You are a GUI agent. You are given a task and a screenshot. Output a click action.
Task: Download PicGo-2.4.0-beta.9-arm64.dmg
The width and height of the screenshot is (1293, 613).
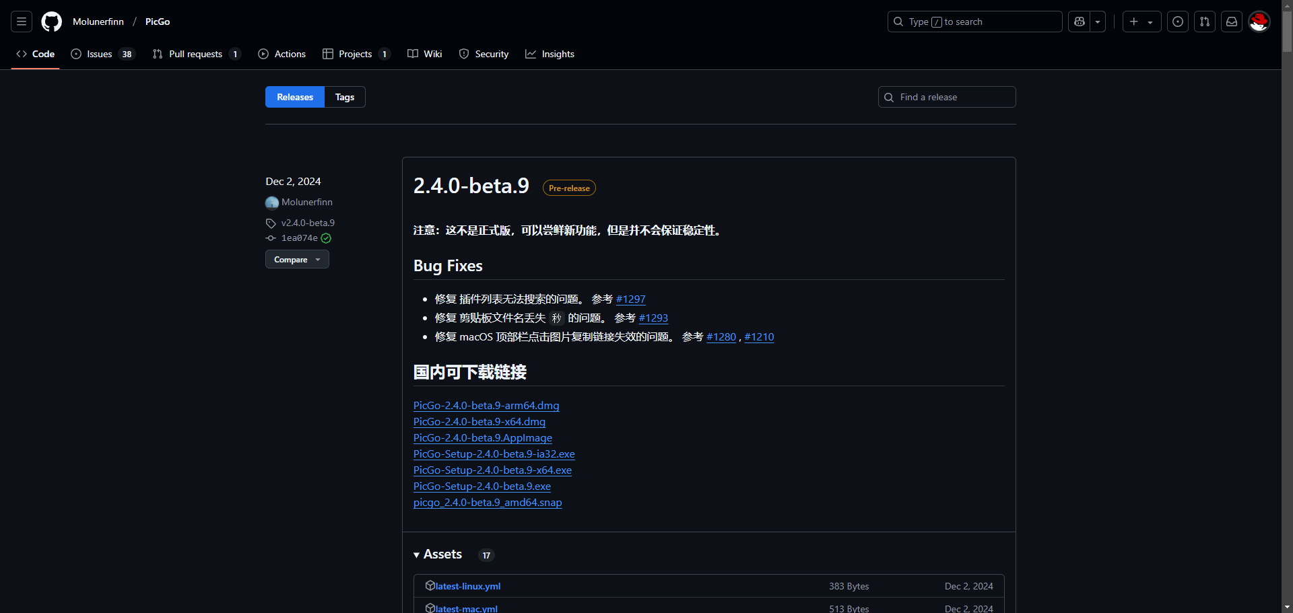click(486, 406)
